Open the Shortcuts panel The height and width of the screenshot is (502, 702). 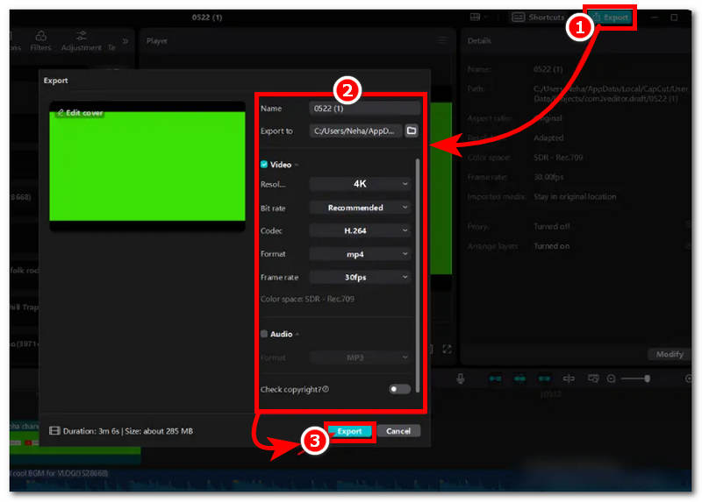[538, 18]
